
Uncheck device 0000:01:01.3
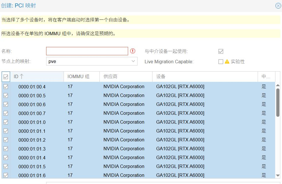click(6, 149)
